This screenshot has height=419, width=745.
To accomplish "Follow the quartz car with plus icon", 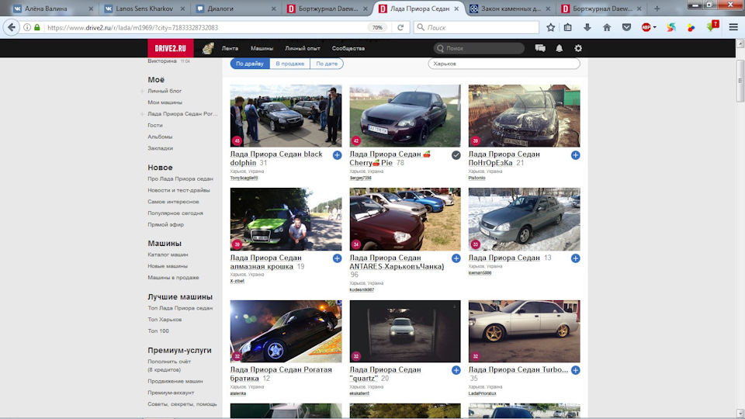I will 456,370.
